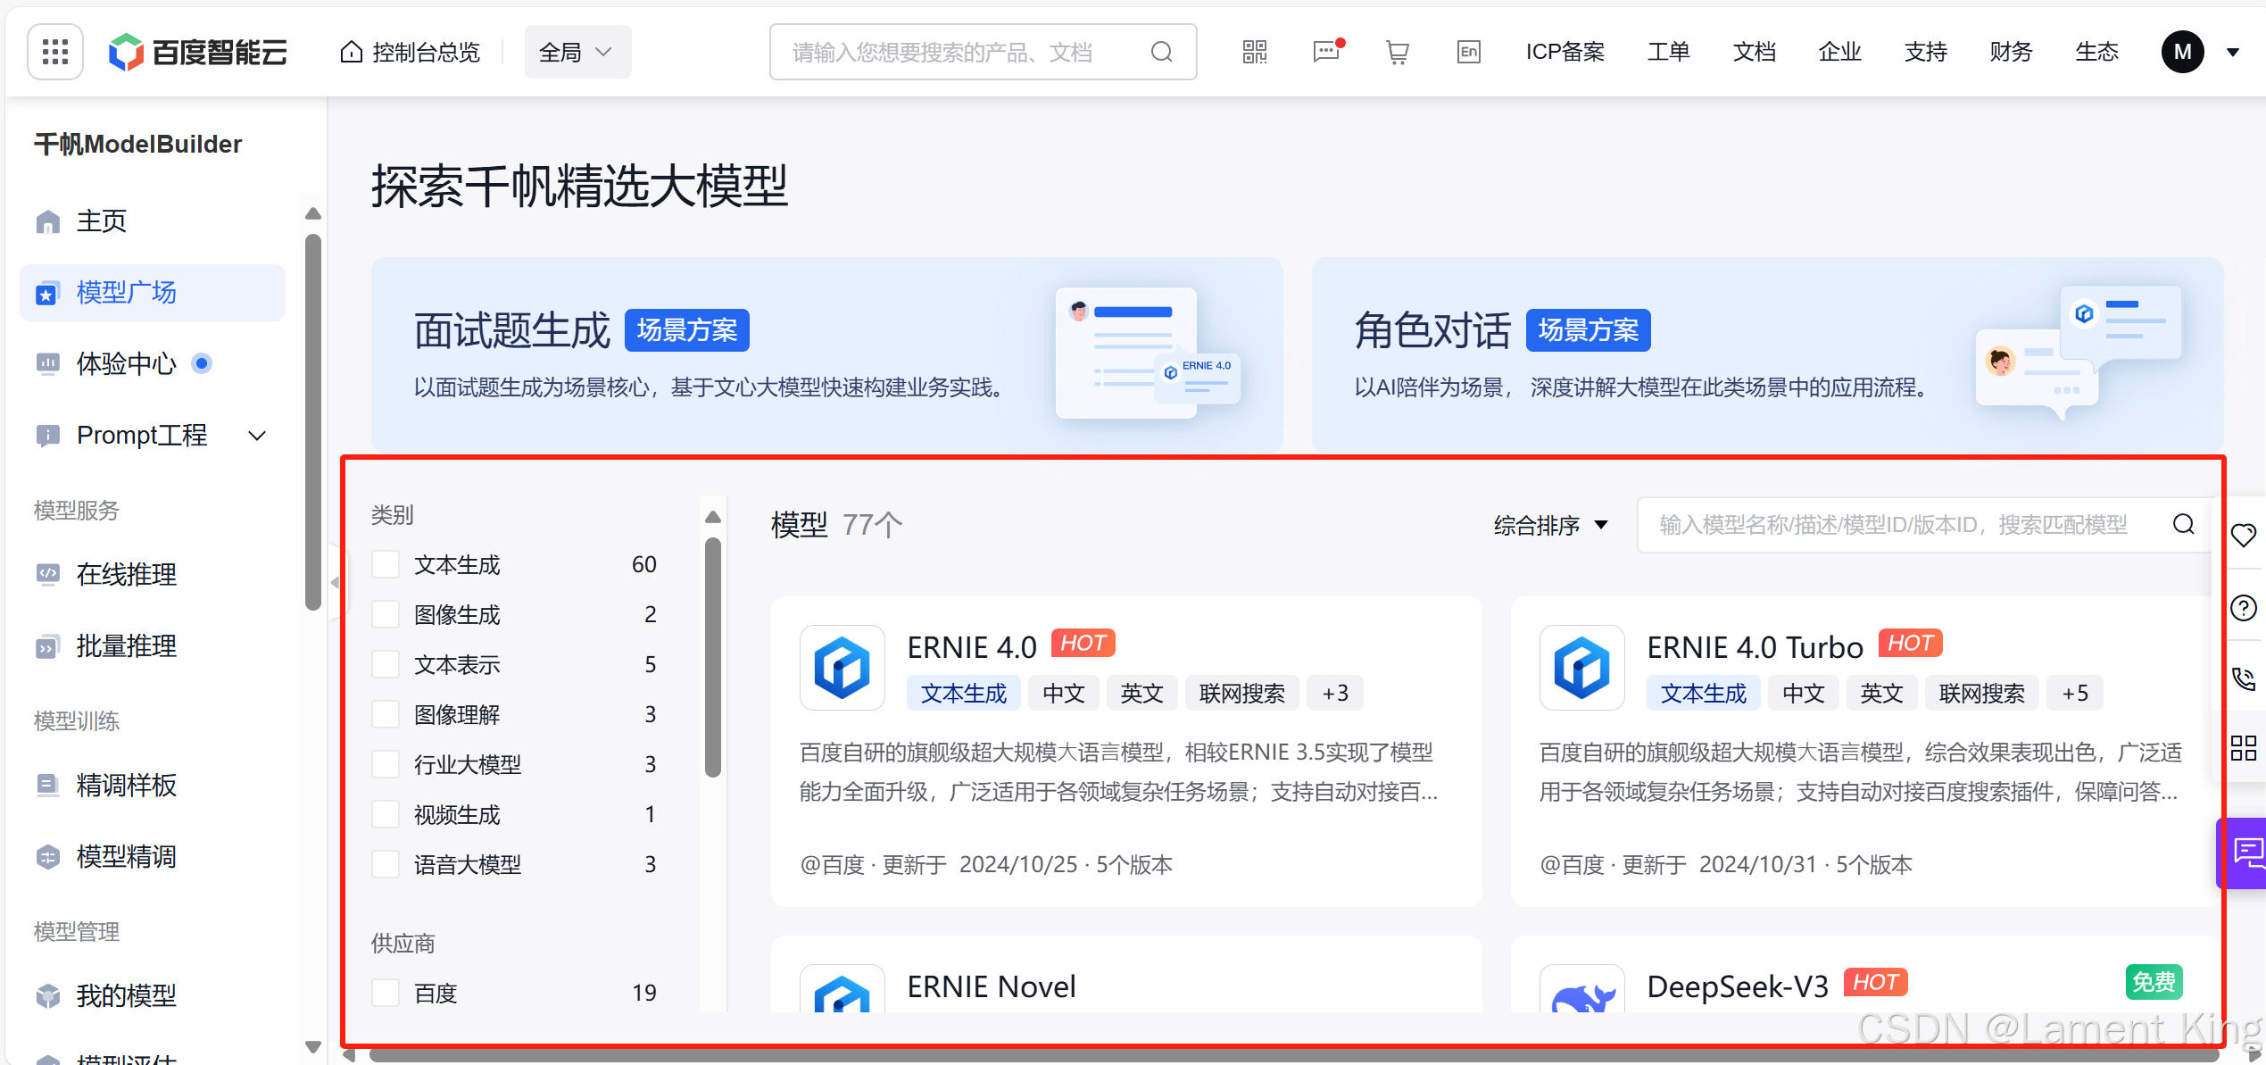
Task: Go to 在线推理 in sidebar
Action: (x=127, y=574)
